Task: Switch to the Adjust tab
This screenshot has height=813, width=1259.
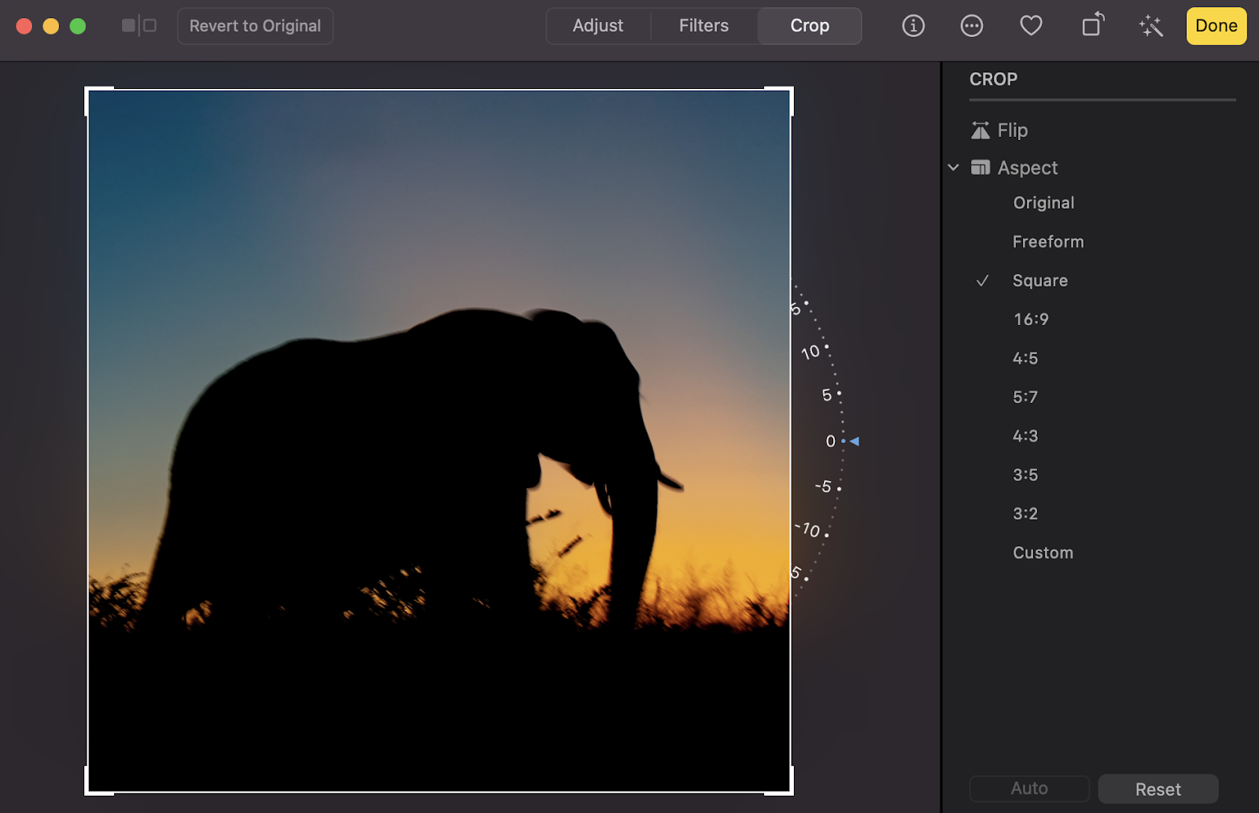Action: tap(598, 25)
